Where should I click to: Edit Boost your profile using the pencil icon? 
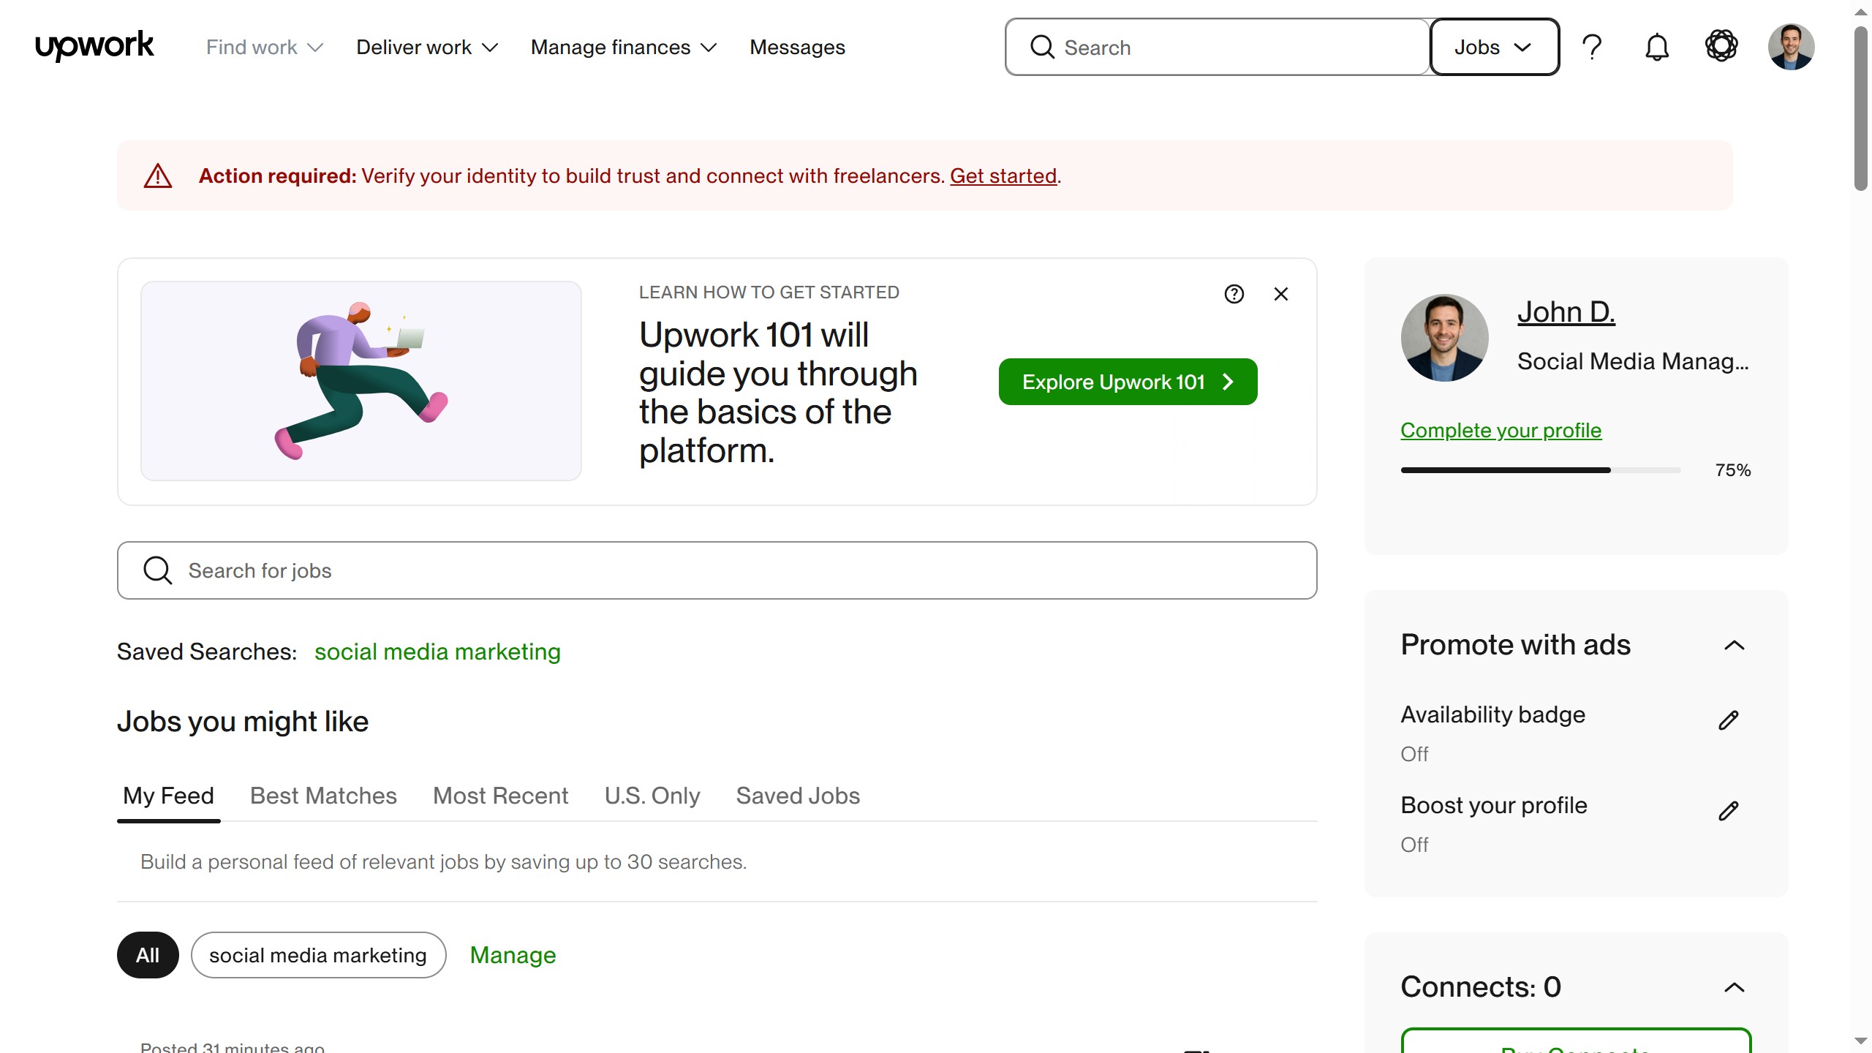coord(1729,810)
